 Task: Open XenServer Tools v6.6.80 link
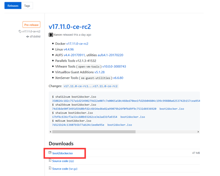(118, 78)
